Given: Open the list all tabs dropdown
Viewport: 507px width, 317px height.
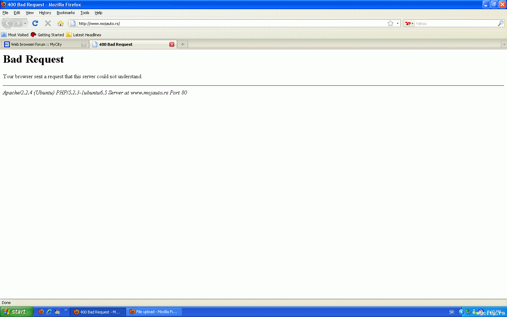Looking at the screenshot, I should [504, 44].
